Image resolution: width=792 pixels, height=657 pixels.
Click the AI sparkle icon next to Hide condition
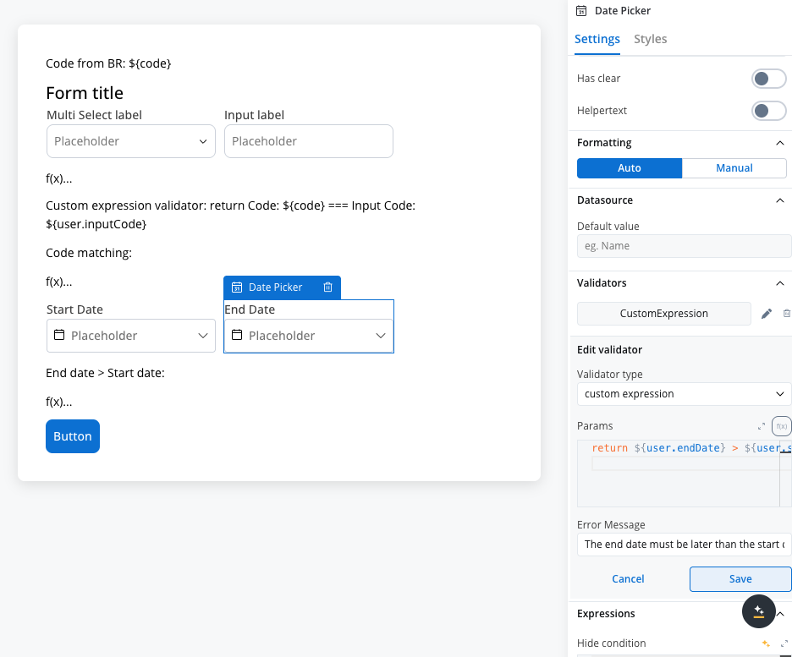pos(766,643)
